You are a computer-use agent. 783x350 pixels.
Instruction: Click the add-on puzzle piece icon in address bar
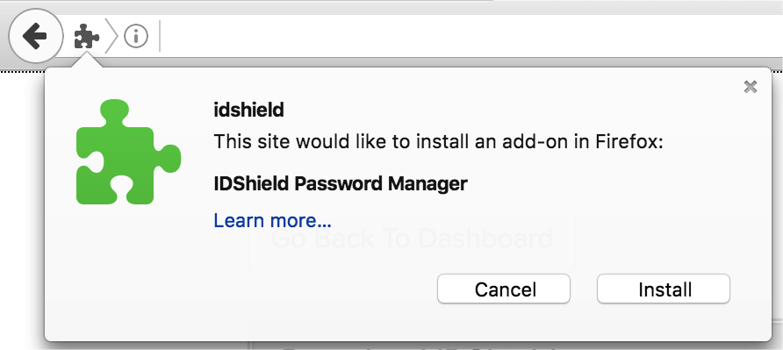(x=86, y=37)
